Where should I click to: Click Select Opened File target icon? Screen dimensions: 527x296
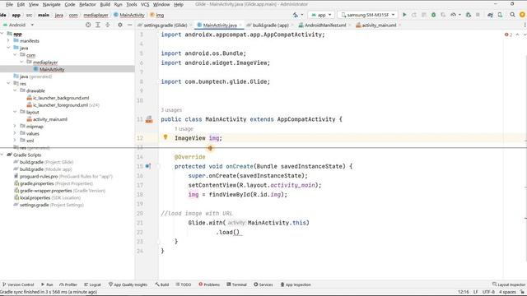(x=88, y=25)
